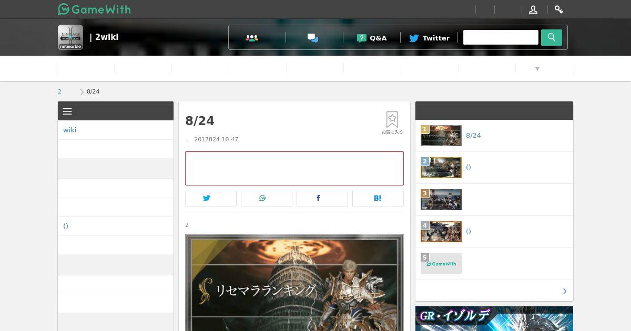The height and width of the screenshot is (331, 631).
Task: Open the wiki link in sidebar
Action: click(x=70, y=130)
